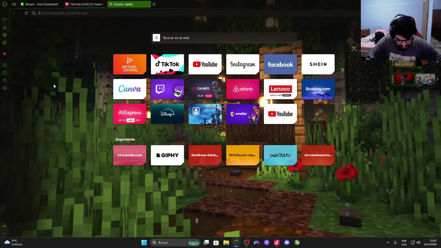Show hidden system tray icons chevron
Viewport: 441px width, 248px height.
388,242
